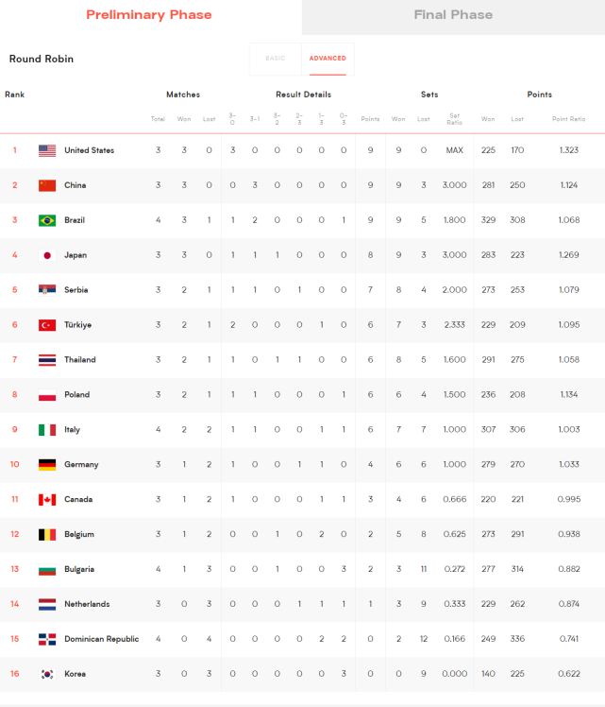The height and width of the screenshot is (707, 605).
Task: Click the Germany flag icon
Action: click(47, 464)
